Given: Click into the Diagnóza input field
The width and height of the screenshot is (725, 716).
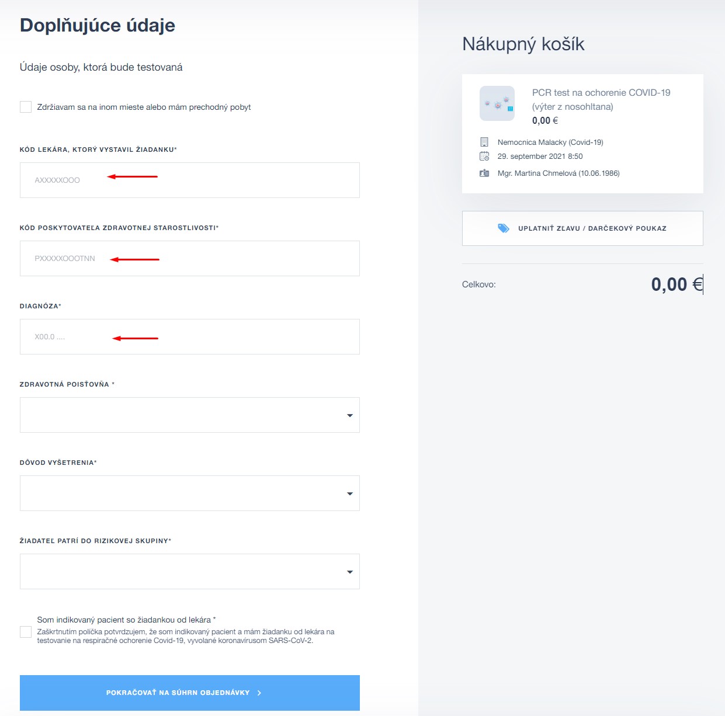Looking at the screenshot, I should point(190,337).
